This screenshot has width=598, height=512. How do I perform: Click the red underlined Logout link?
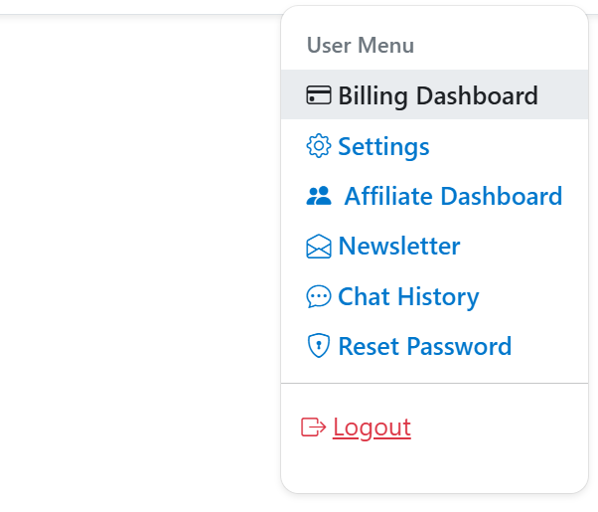(372, 427)
